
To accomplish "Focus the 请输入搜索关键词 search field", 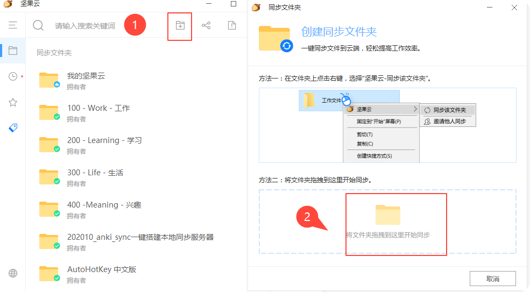I will click(x=85, y=26).
